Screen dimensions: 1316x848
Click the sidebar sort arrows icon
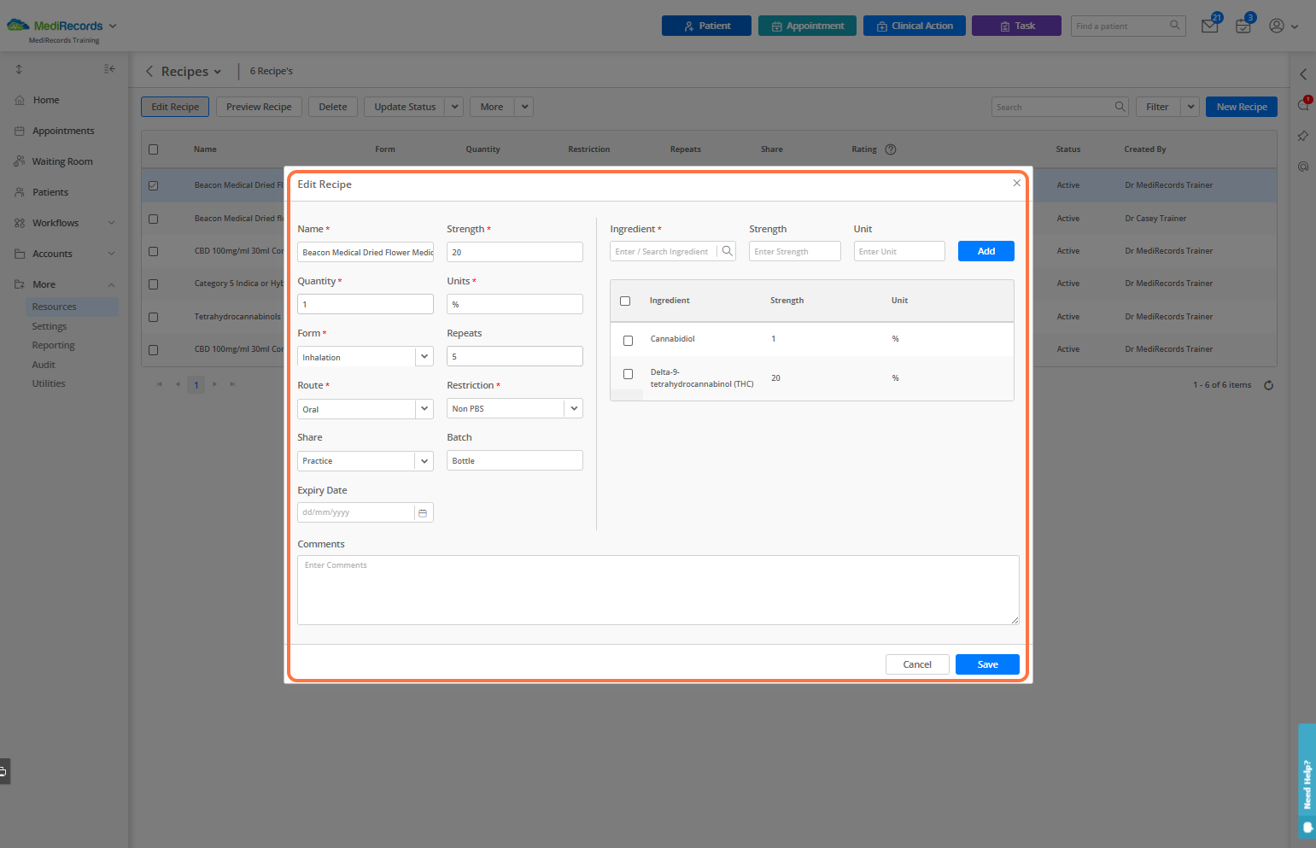(19, 69)
